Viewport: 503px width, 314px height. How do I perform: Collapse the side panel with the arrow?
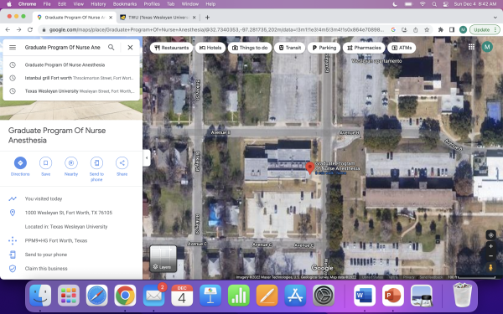click(147, 157)
